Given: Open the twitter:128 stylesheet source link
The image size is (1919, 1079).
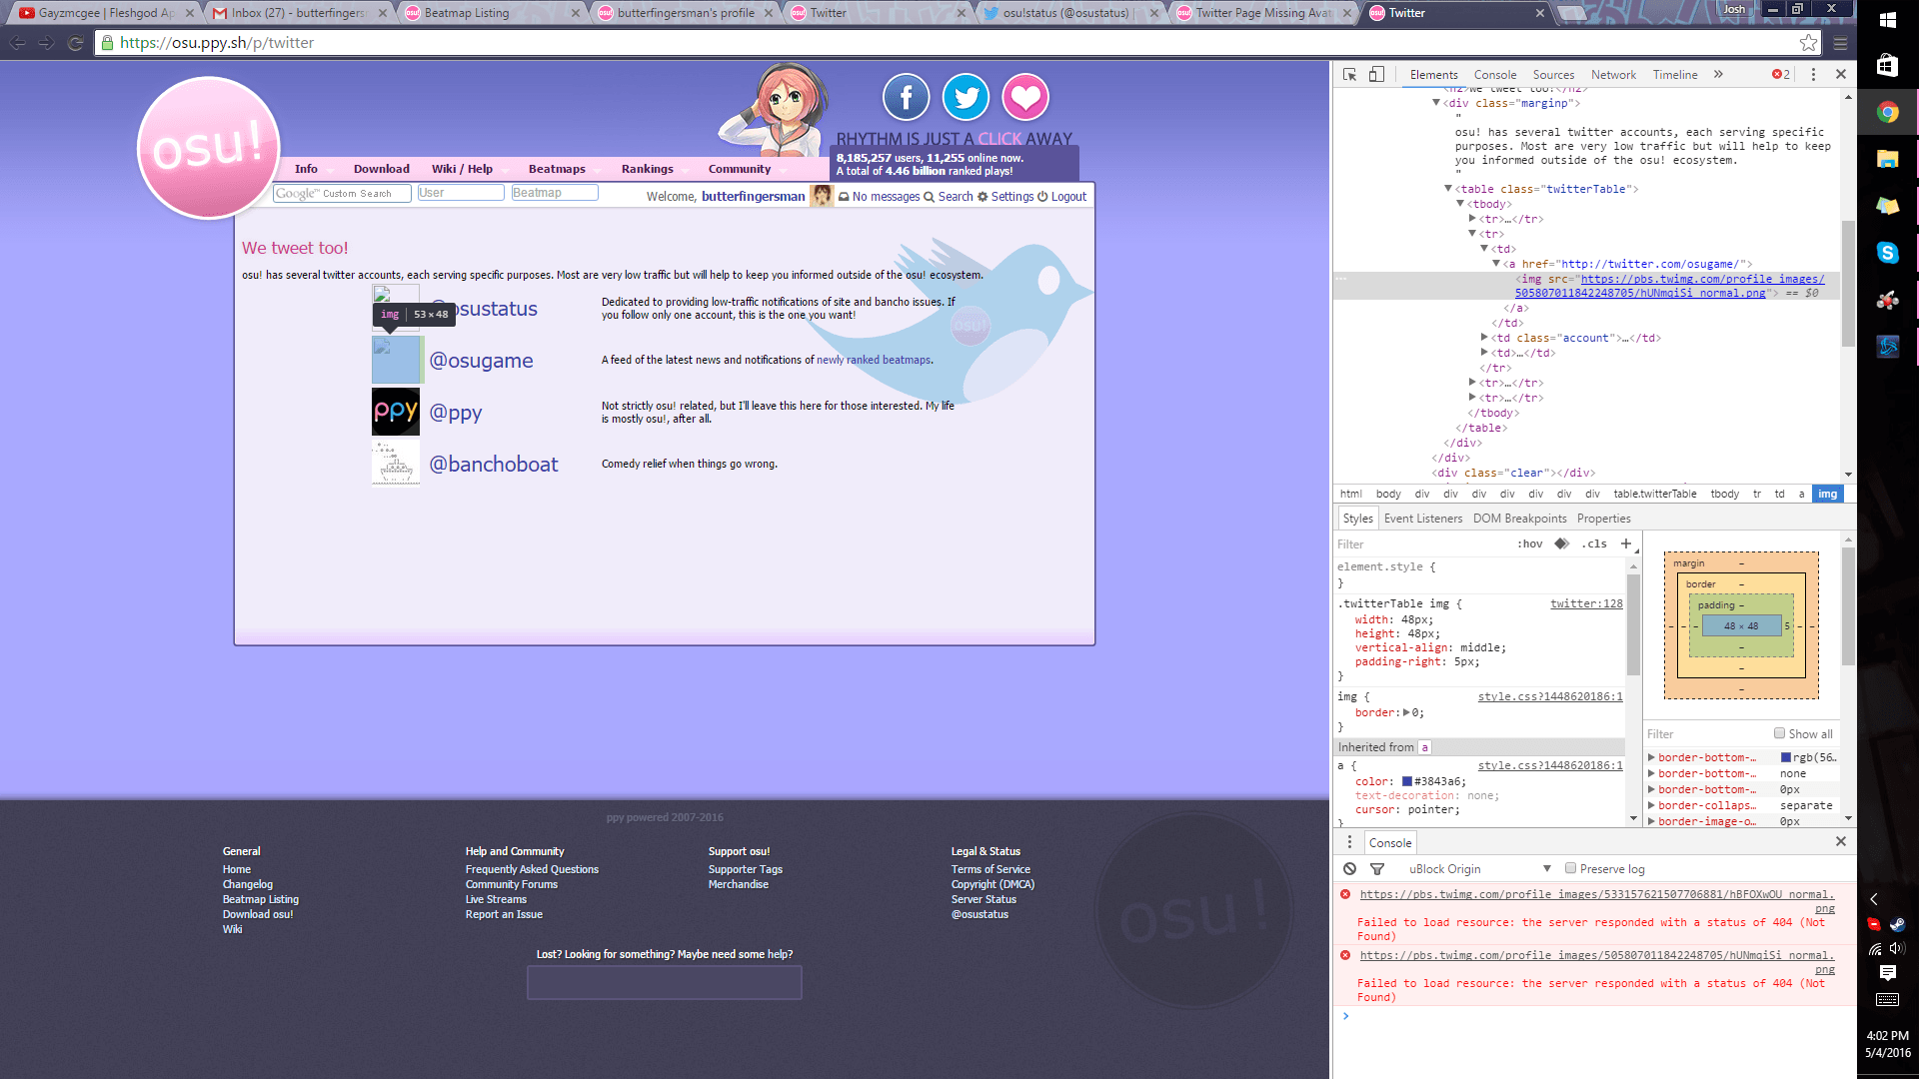Looking at the screenshot, I should click(x=1586, y=603).
